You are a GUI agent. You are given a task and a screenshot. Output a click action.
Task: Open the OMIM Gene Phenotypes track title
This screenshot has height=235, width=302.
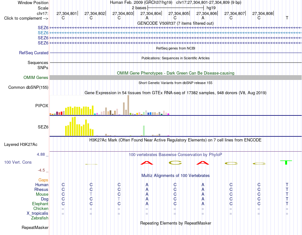pyautogui.click(x=175, y=73)
